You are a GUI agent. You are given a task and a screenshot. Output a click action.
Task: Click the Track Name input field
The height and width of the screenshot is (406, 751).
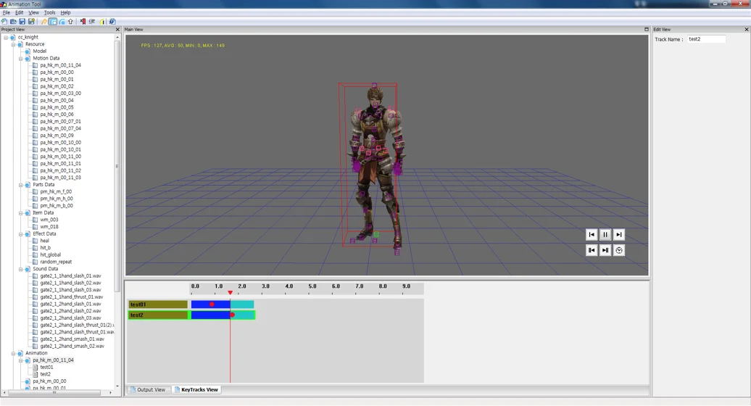[x=707, y=39]
